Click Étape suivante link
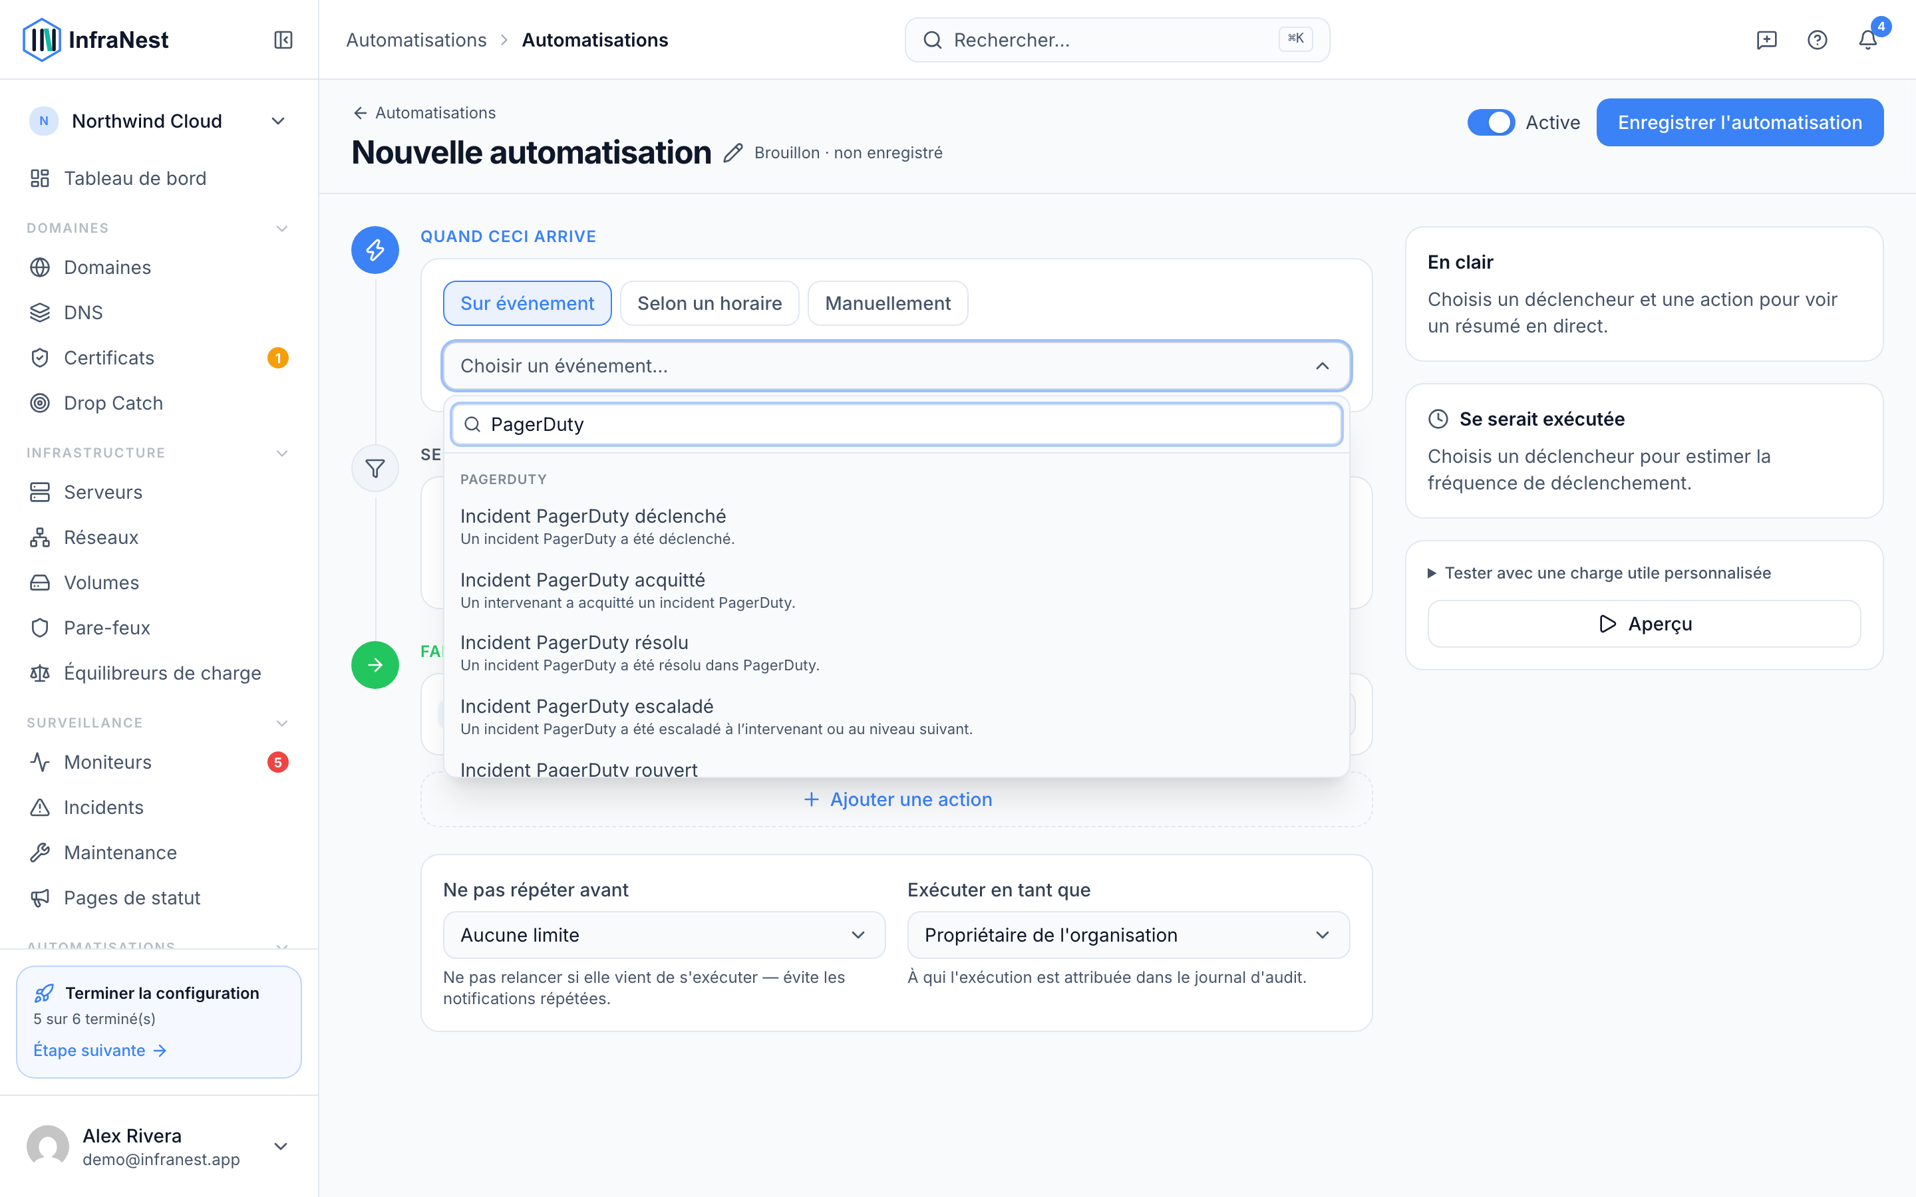1916x1197 pixels. 100,1050
